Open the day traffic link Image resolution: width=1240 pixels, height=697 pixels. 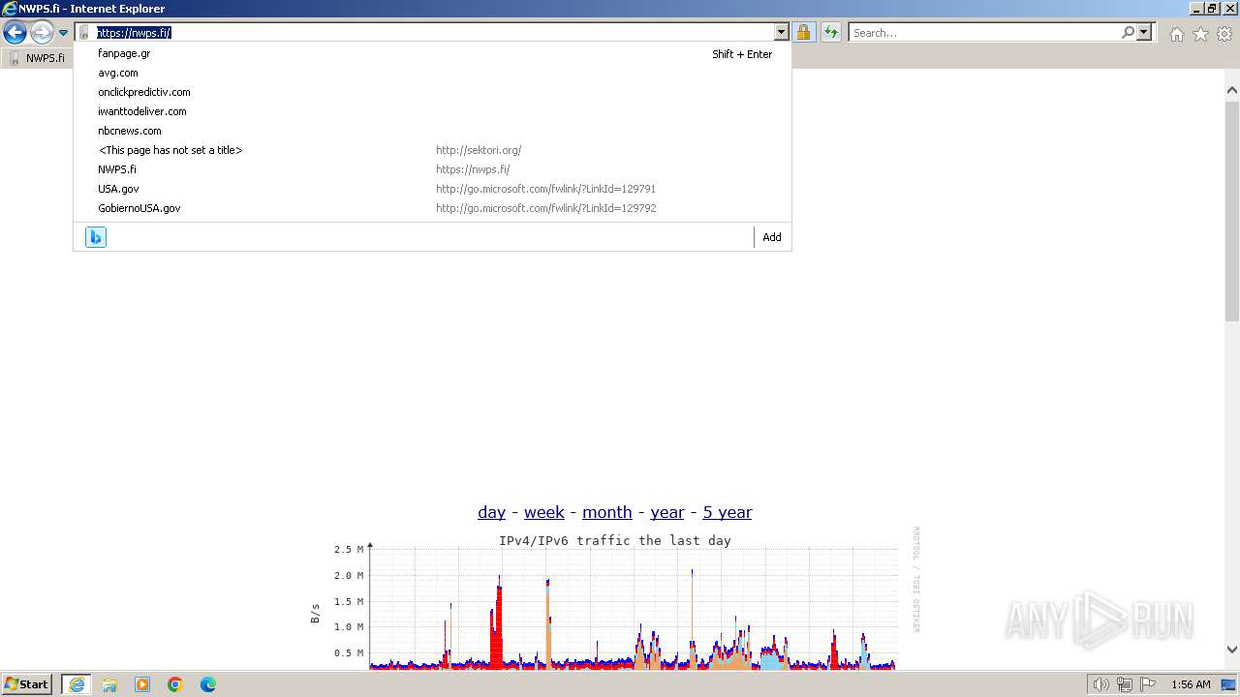(491, 512)
